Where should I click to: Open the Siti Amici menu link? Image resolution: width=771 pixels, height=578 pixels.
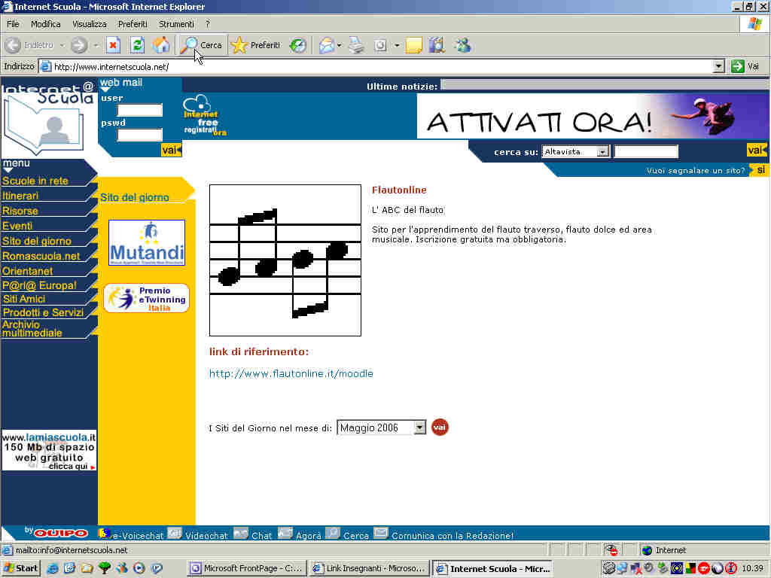(x=24, y=299)
